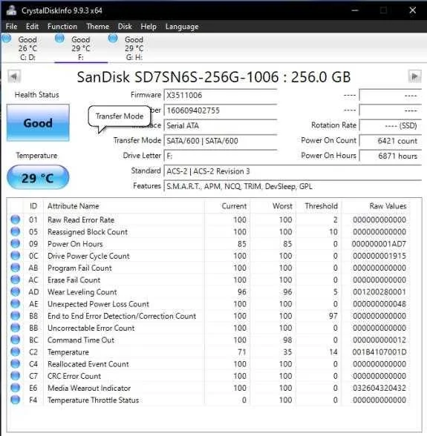Click the Standard field ACS-2 Revision 3
This screenshot has width=427, height=436.
[x=293, y=171]
